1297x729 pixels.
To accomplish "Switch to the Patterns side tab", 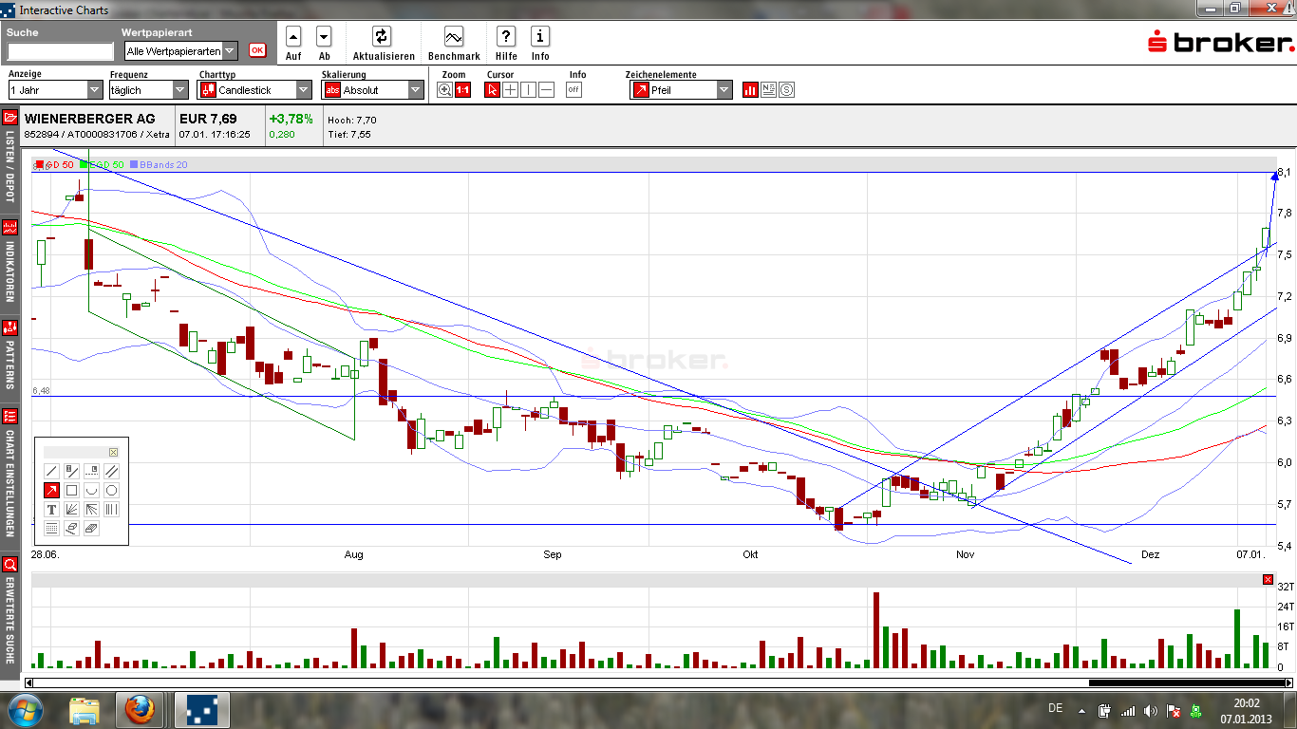I will tap(10, 353).
